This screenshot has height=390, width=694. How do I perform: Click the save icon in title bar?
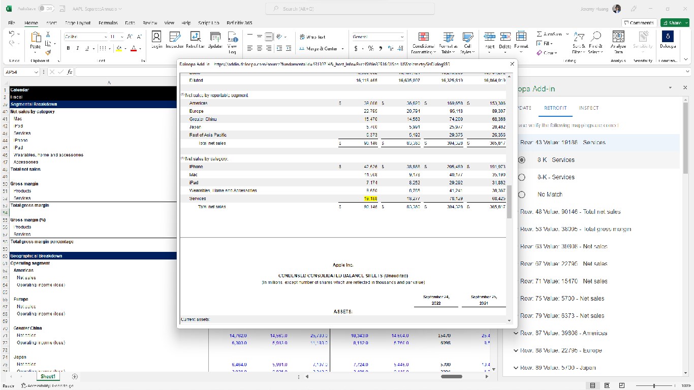(x=61, y=9)
